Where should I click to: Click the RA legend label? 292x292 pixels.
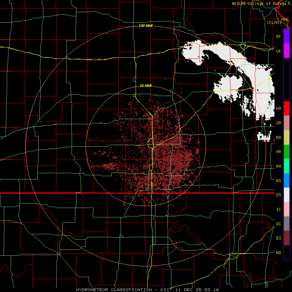[x=278, y=166]
